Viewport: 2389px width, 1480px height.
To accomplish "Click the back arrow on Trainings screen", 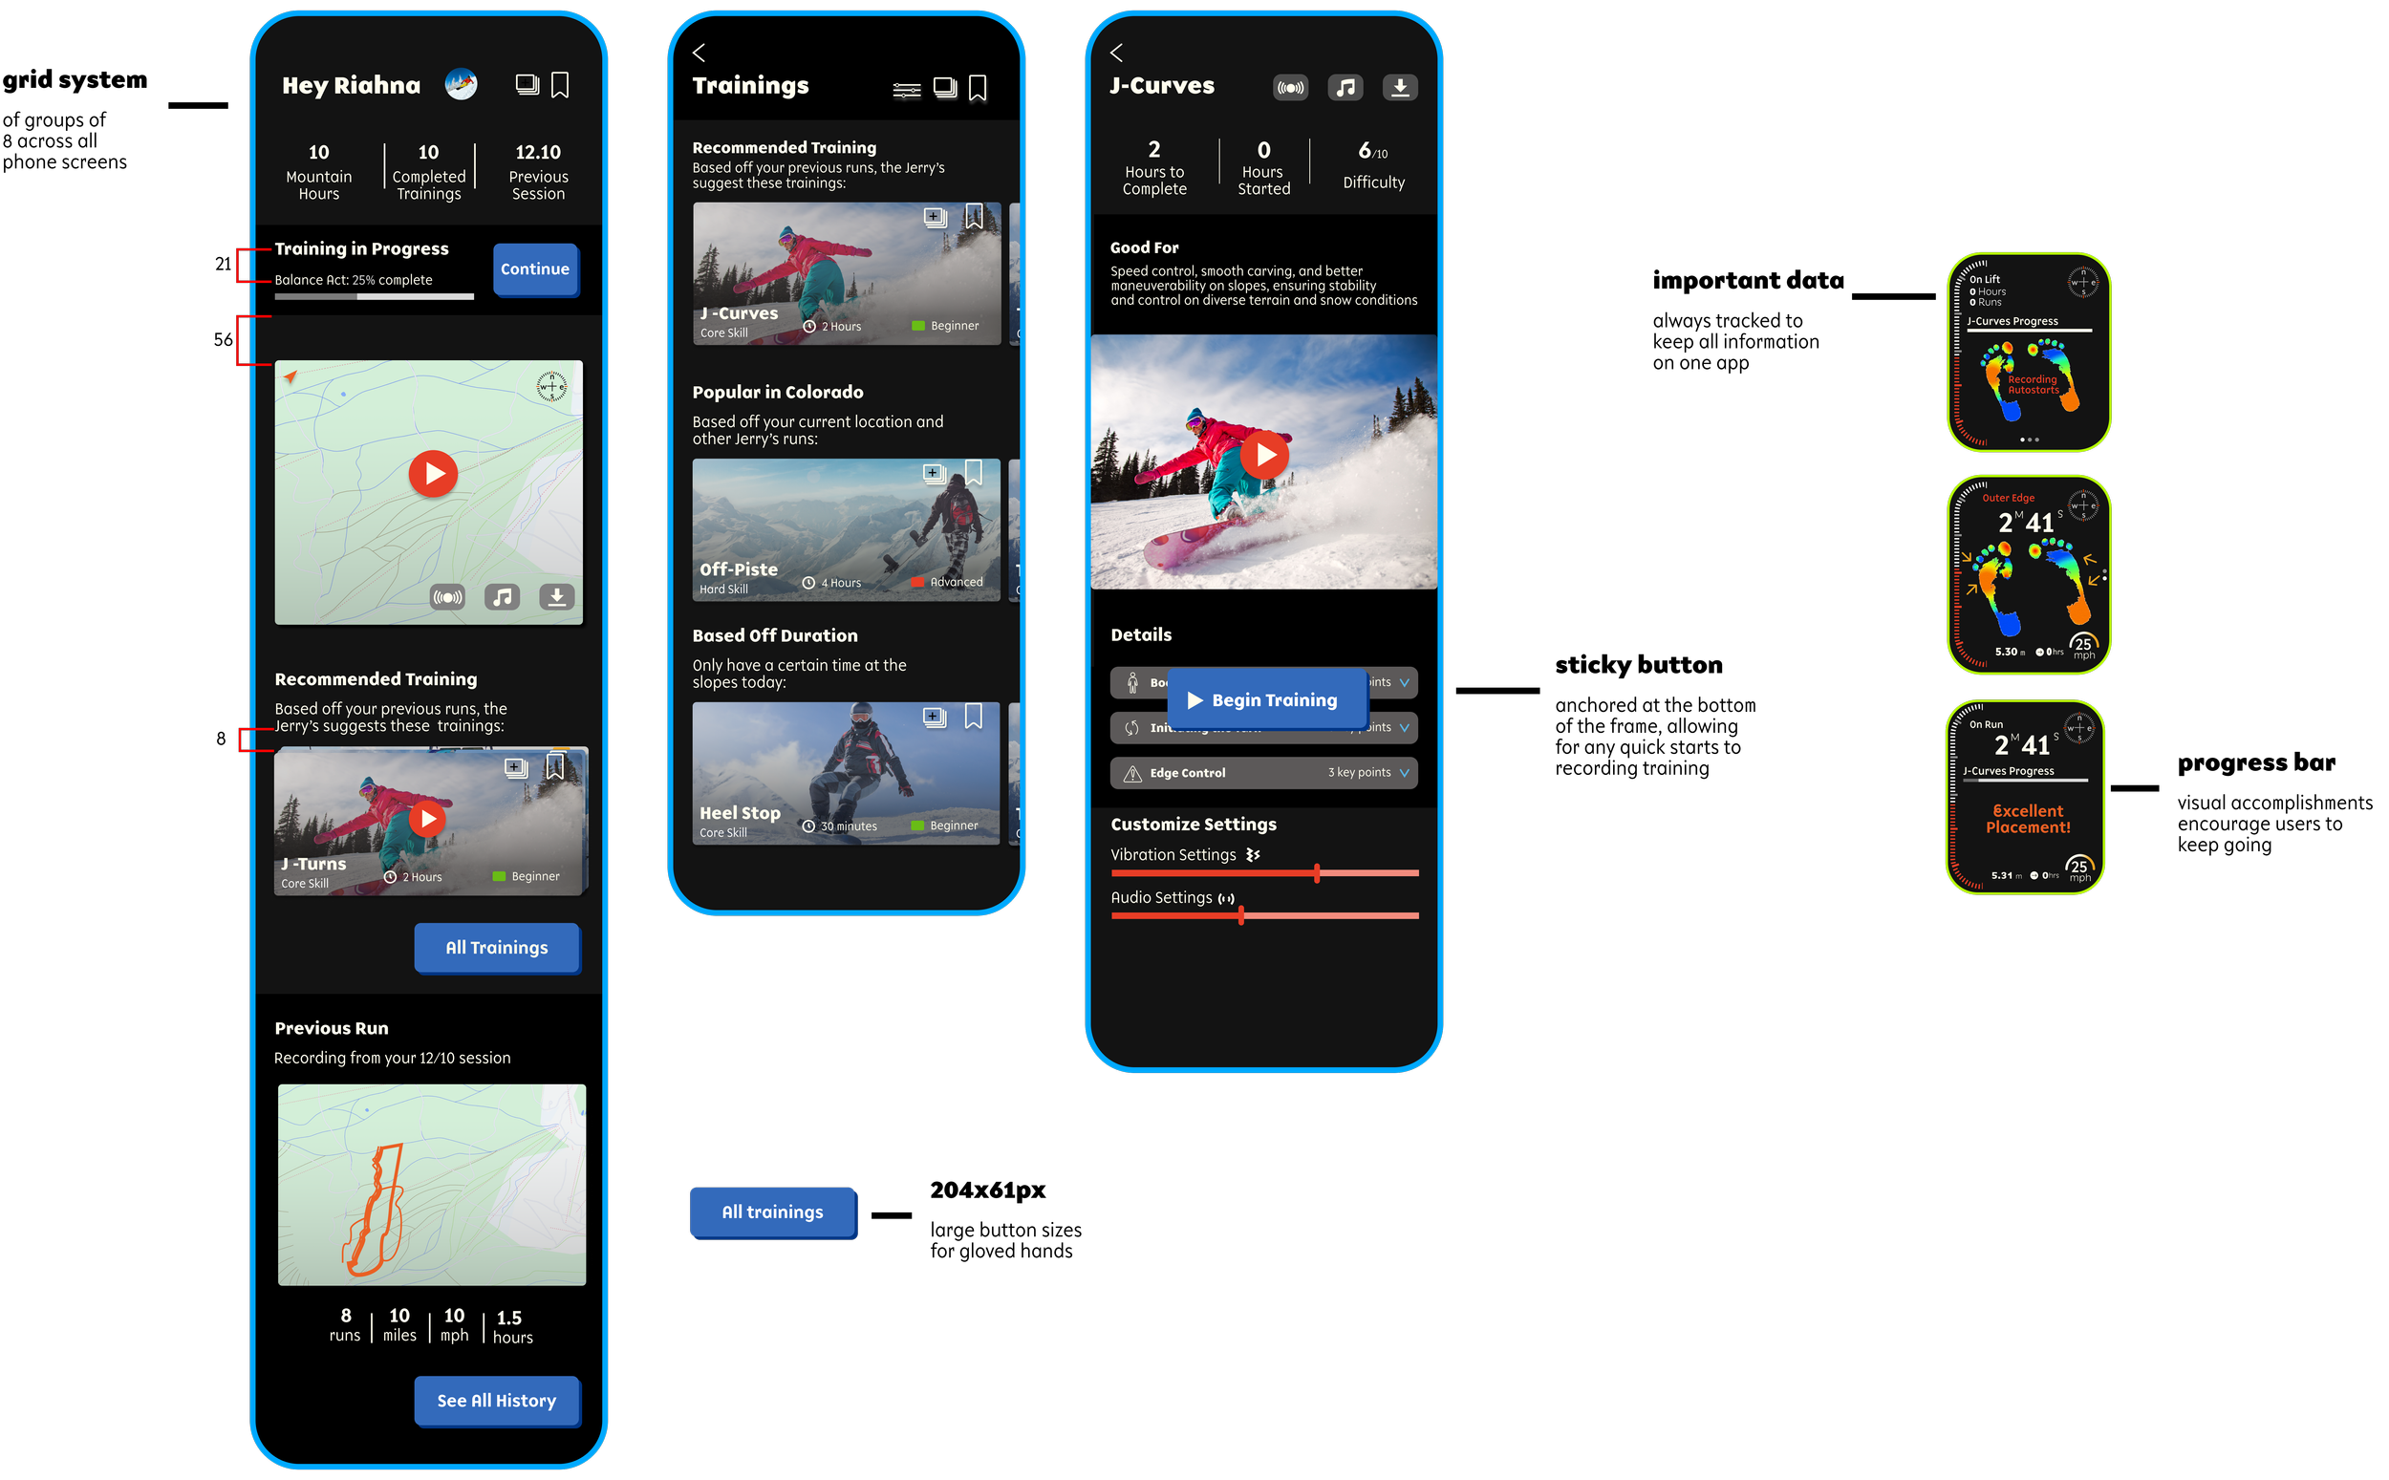I will tap(699, 53).
